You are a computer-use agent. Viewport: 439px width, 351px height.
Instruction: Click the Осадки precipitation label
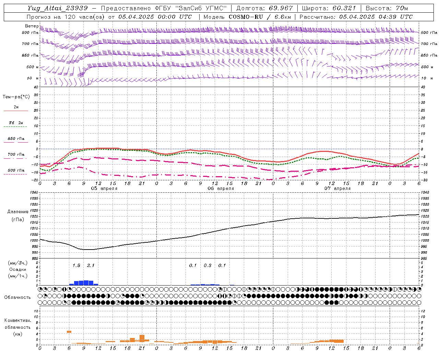pos(17,269)
